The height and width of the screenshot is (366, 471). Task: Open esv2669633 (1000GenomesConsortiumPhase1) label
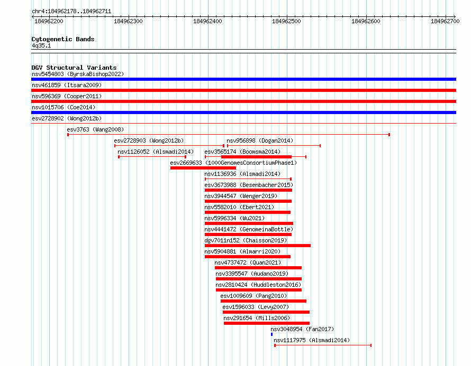tap(233, 163)
